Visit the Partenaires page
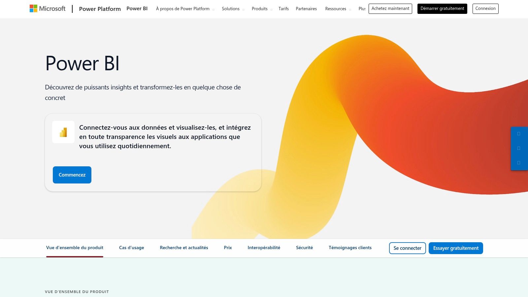Image resolution: width=528 pixels, height=297 pixels. pos(306,9)
